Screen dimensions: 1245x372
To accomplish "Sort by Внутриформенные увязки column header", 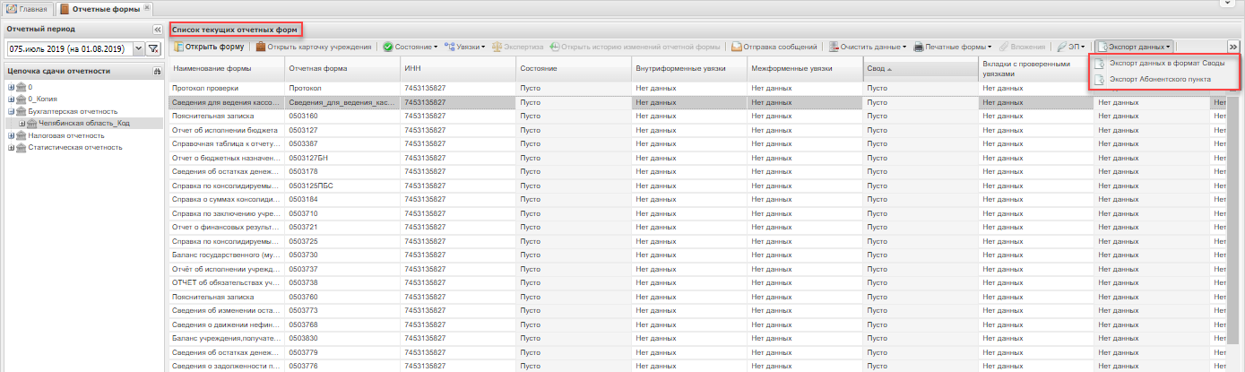I will [689, 68].
